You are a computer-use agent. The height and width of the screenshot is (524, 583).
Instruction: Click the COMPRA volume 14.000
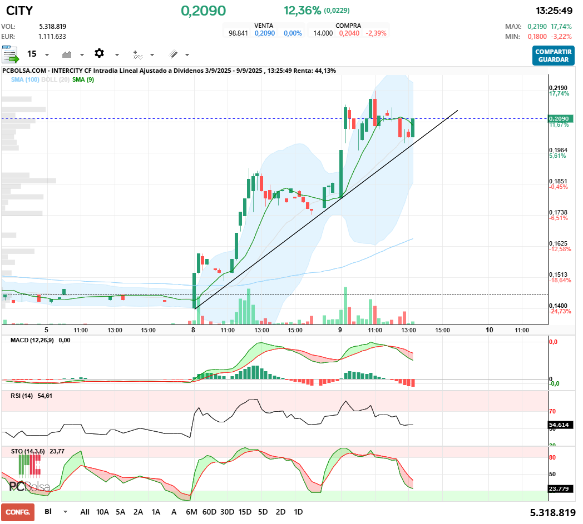point(323,33)
